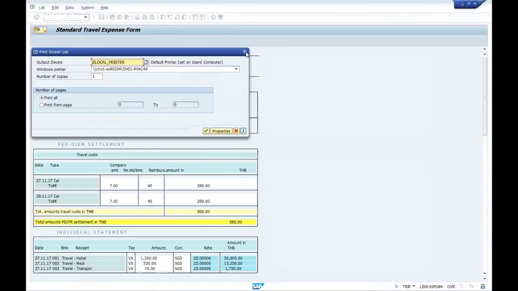The image size is (518, 291).
Task: Click the Number of copies field
Action: pyautogui.click(x=97, y=76)
